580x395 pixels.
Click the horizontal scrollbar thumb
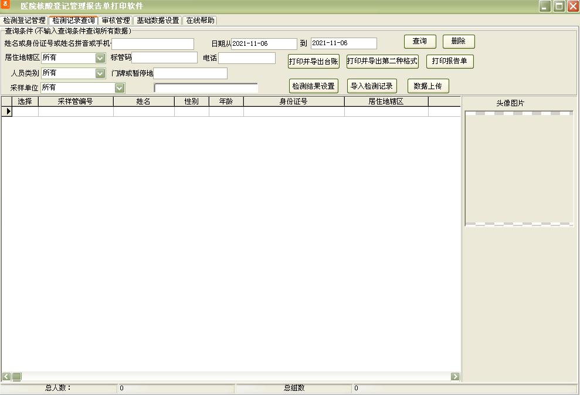click(16, 376)
